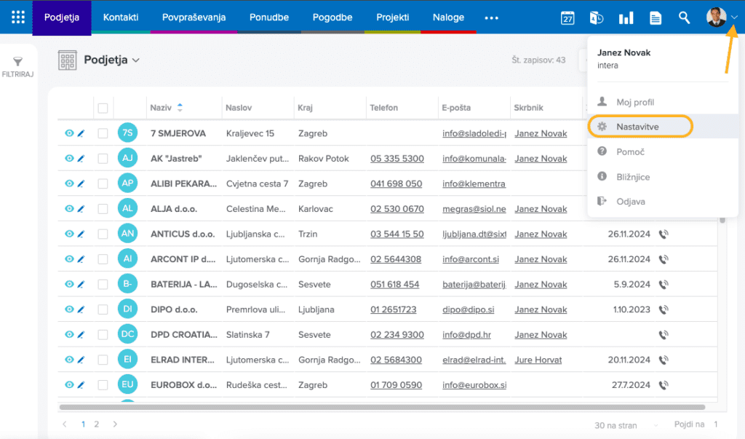
Task: Switch to the Ponudbe tab
Action: pyautogui.click(x=269, y=17)
